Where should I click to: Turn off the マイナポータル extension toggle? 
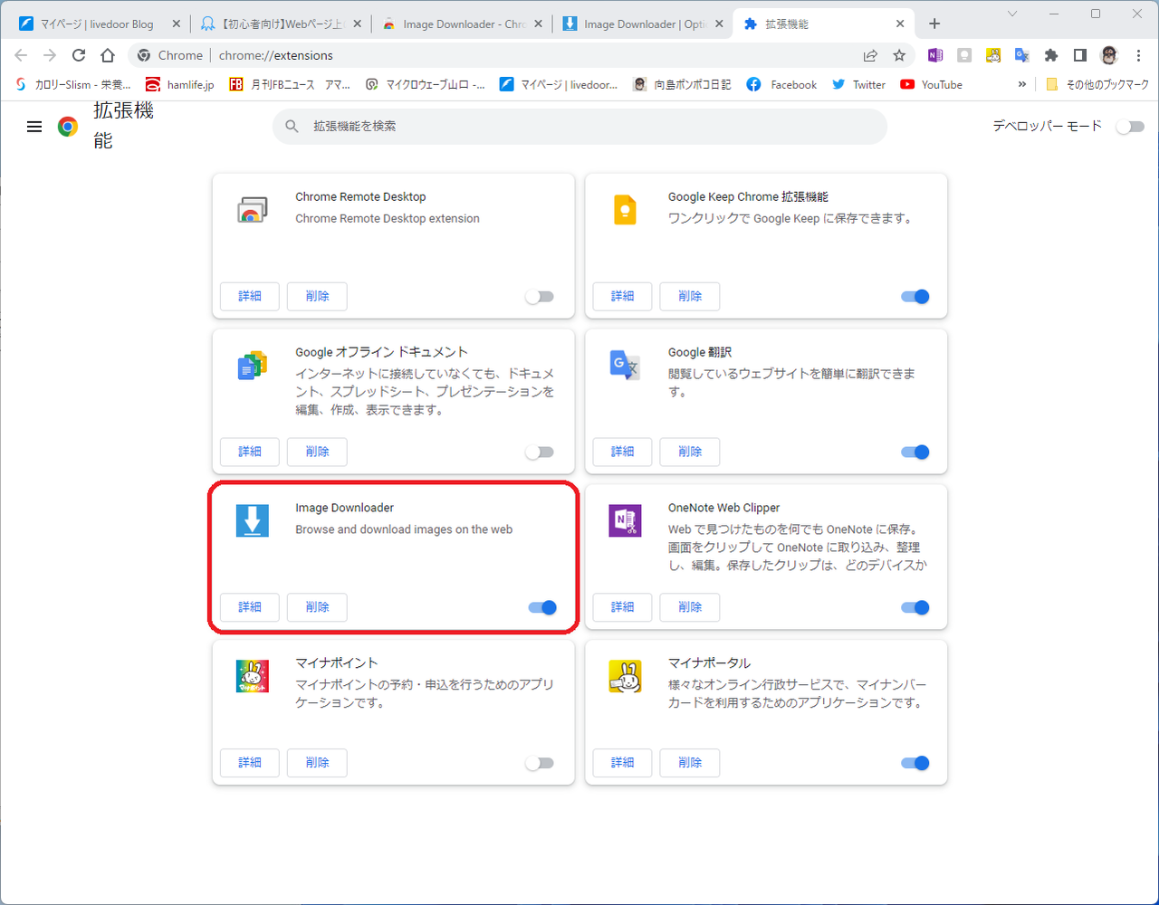tap(915, 764)
